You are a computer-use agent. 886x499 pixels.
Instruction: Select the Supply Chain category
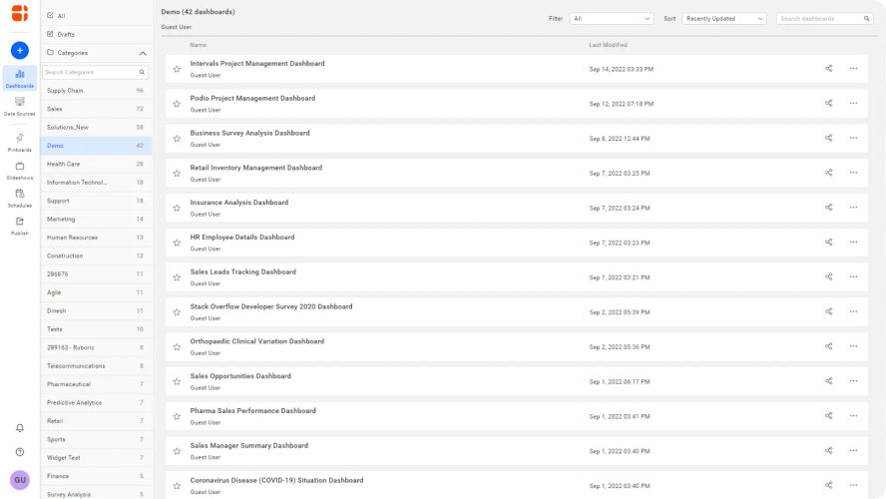[x=66, y=91]
